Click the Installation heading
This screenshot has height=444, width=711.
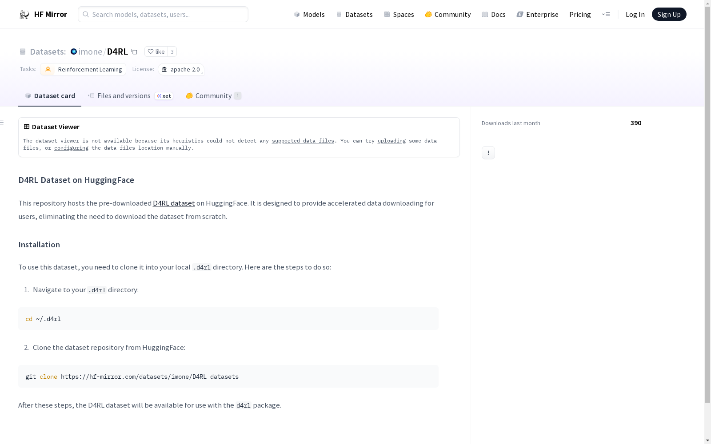(39, 245)
